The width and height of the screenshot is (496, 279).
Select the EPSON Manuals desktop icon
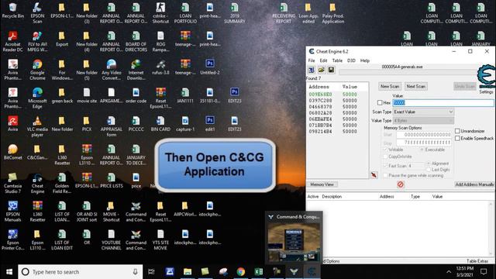(x=12, y=212)
